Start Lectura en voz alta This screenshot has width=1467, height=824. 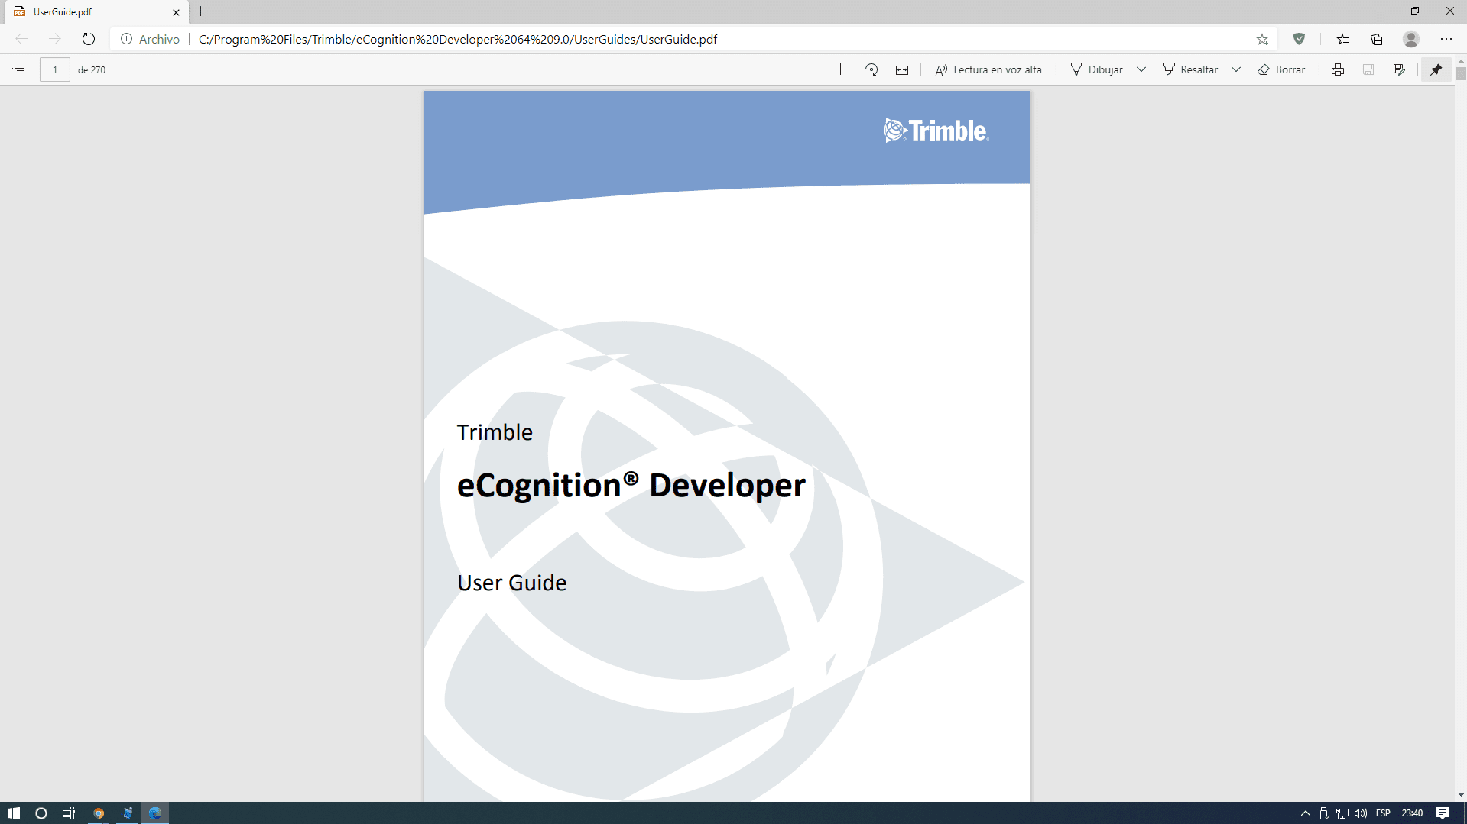click(x=988, y=69)
